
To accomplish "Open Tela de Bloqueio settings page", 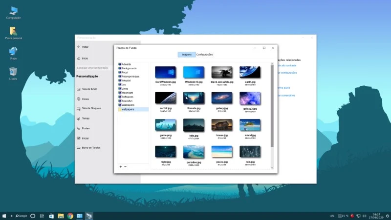I will pyautogui.click(x=89, y=108).
